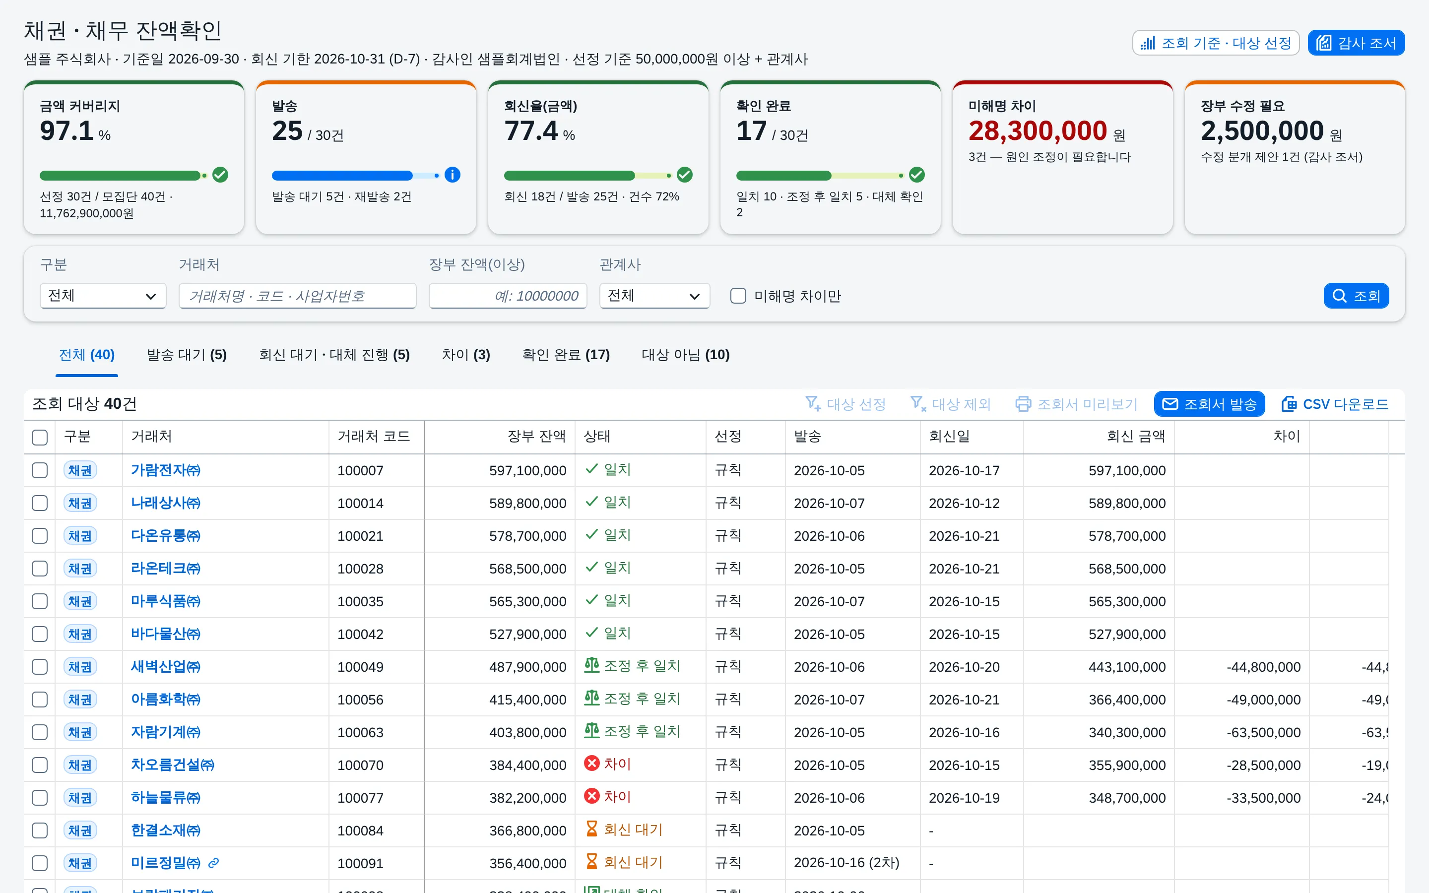Screen dimensions: 1429x893
Task: Click the green check icon on 회신율(금액) card
Action: [684, 175]
